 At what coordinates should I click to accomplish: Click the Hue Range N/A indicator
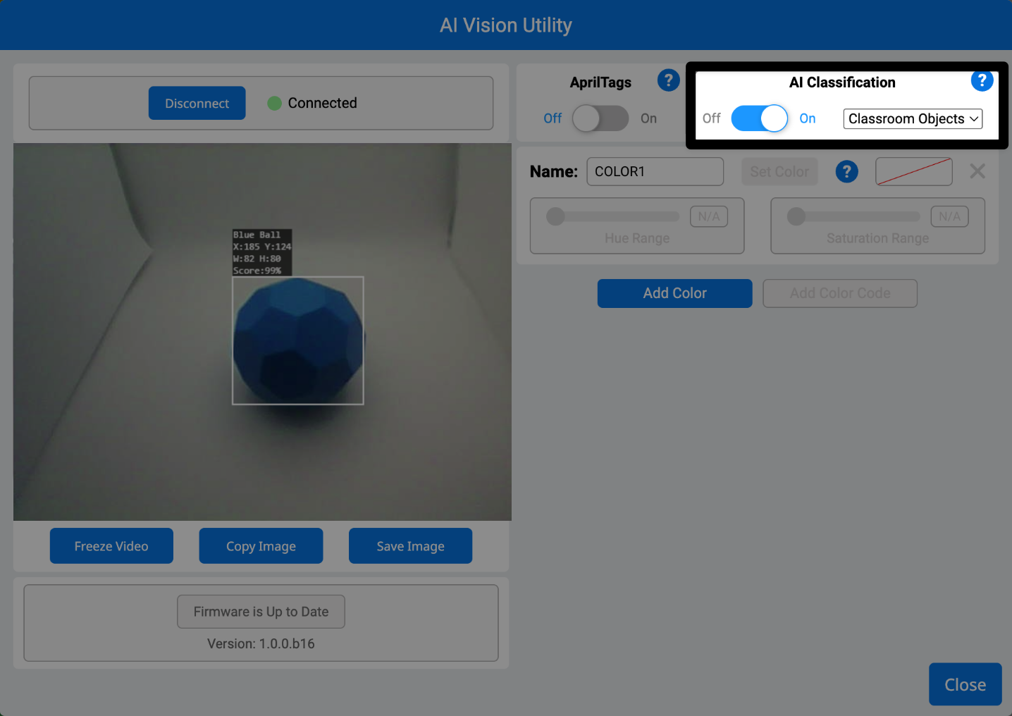(x=709, y=216)
